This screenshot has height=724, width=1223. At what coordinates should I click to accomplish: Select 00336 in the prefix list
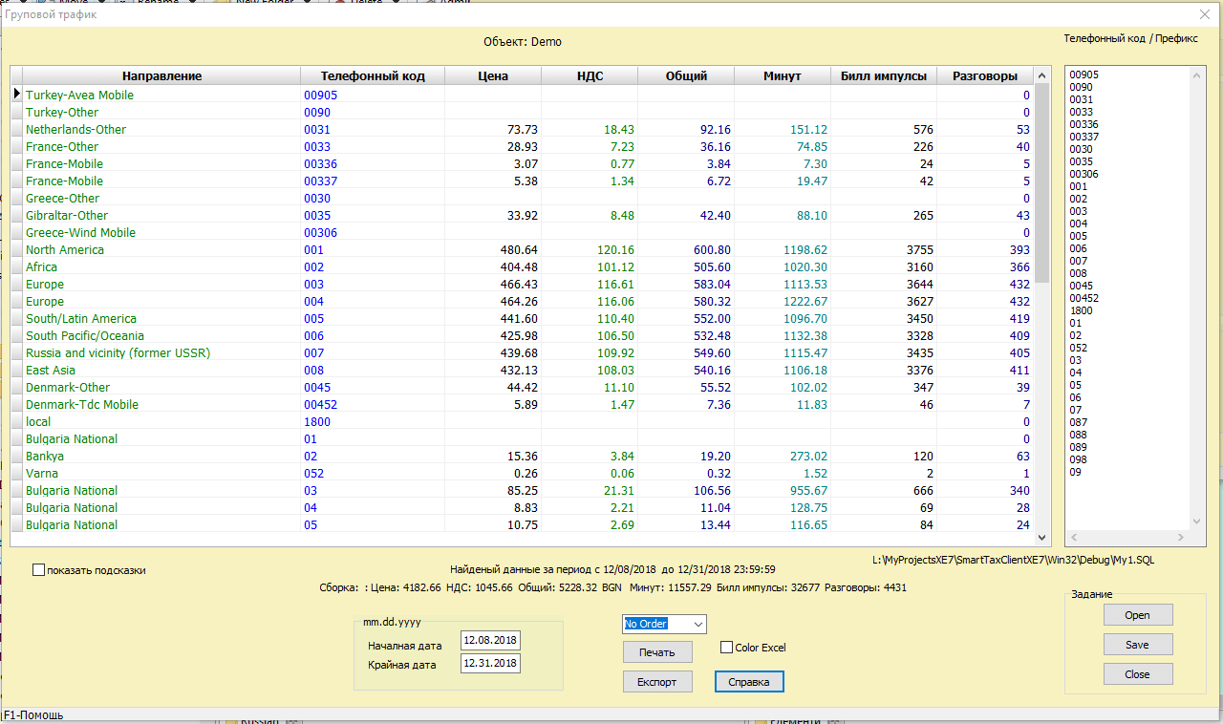click(x=1084, y=124)
